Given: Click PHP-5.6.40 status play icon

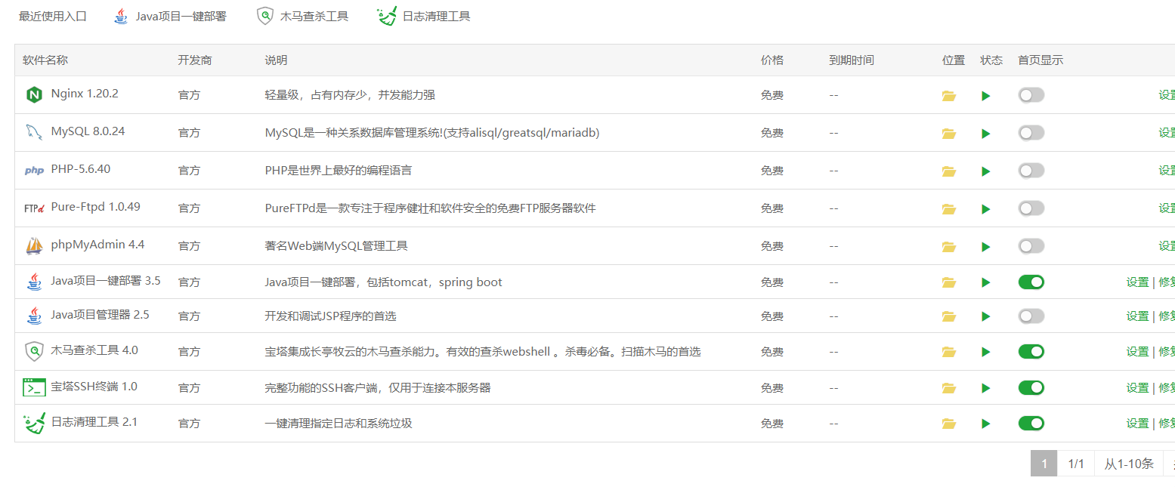Looking at the screenshot, I should point(985,171).
